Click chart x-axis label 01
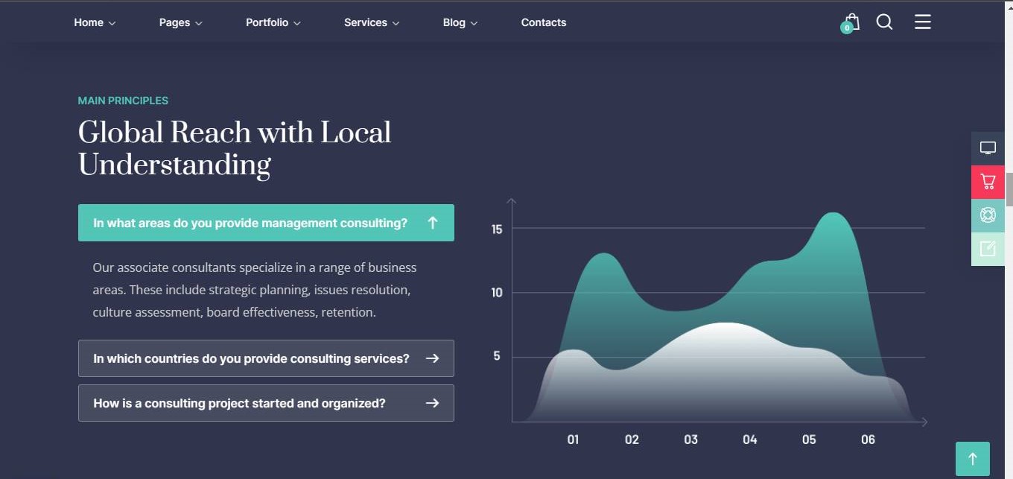 tap(573, 440)
